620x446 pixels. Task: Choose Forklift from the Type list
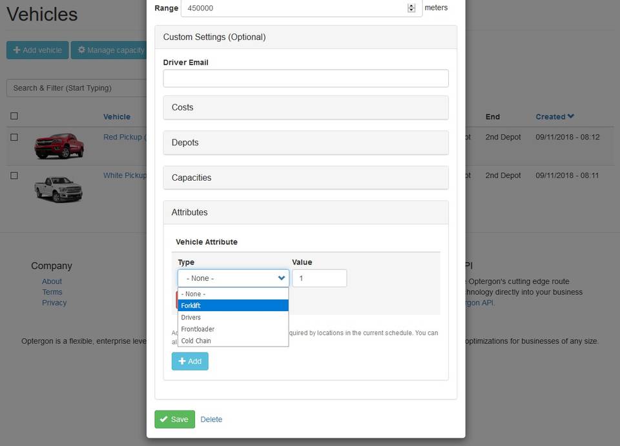232,305
